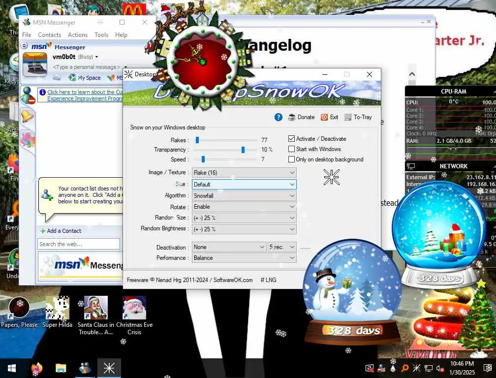Click the MSN Messenger busy tray icon

[x=381, y=368]
